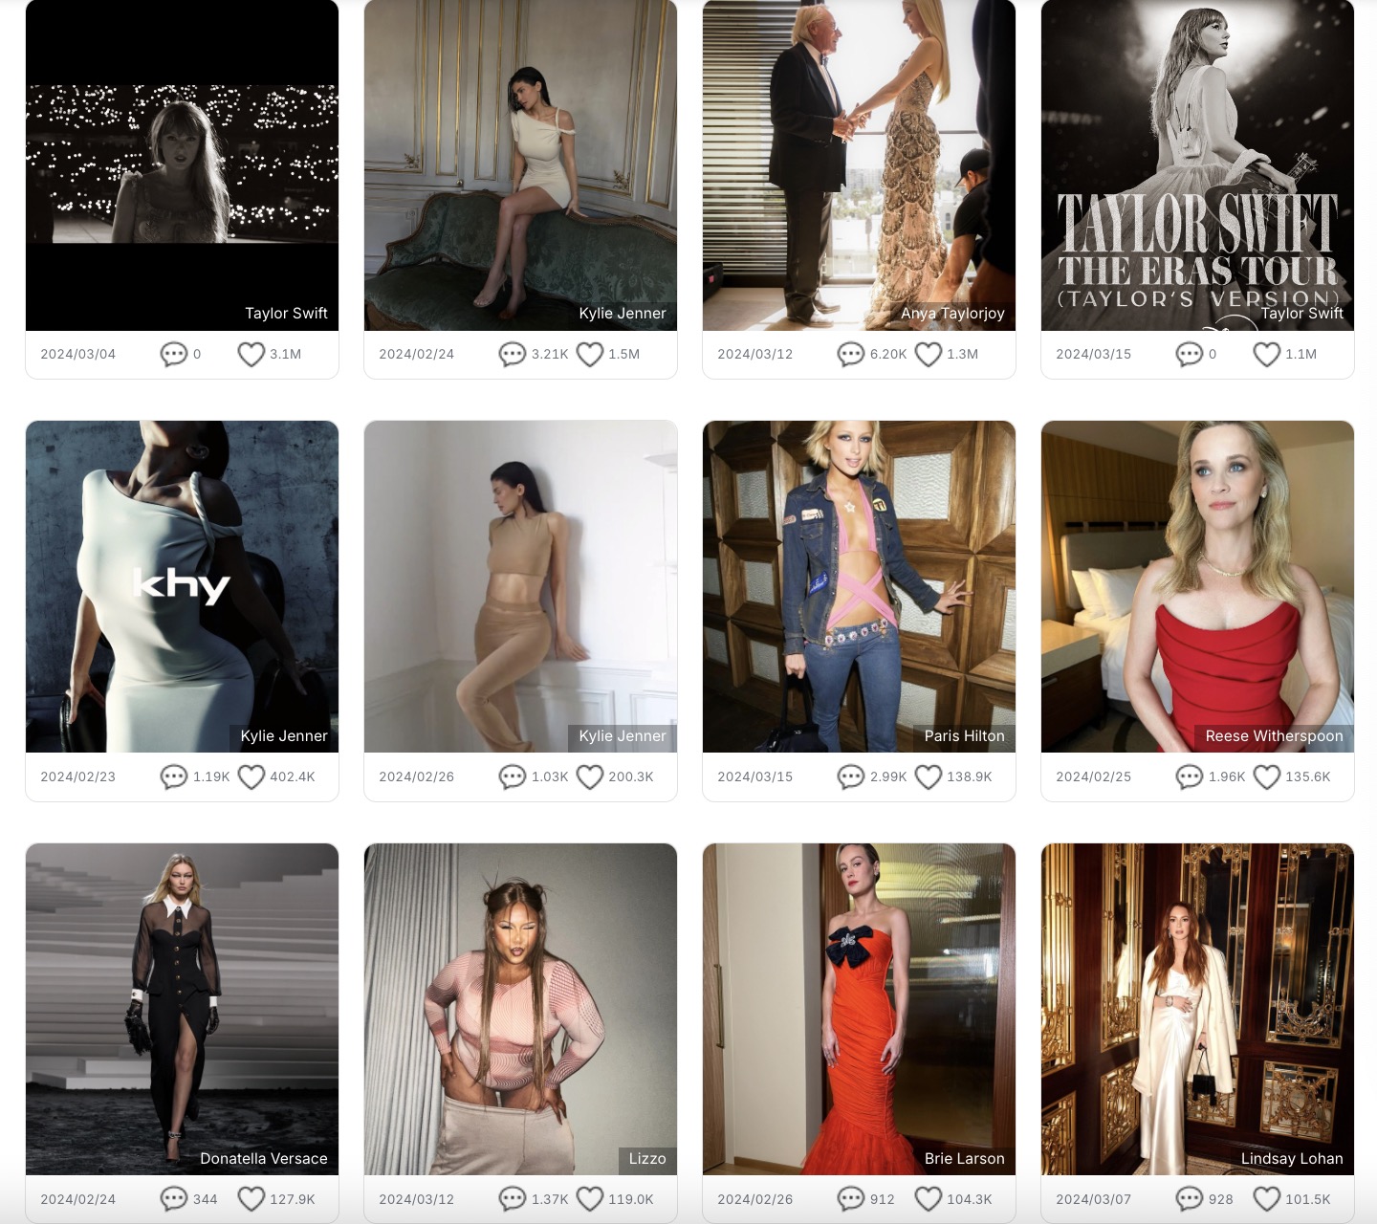Image resolution: width=1377 pixels, height=1224 pixels.
Task: Open comments on the Reese Witherspoon post
Action: coord(1190,777)
